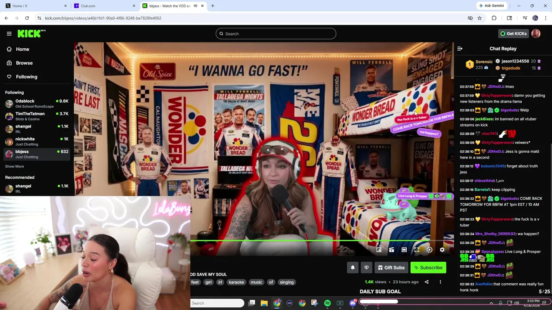Enter fullscreen mode in video player

click(417, 250)
